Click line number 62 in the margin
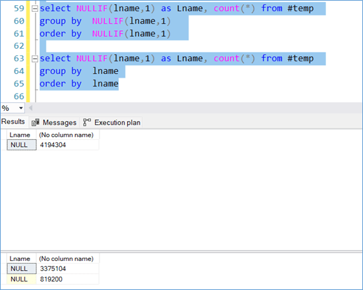Viewport: 363px width, 290px height. coord(19,46)
